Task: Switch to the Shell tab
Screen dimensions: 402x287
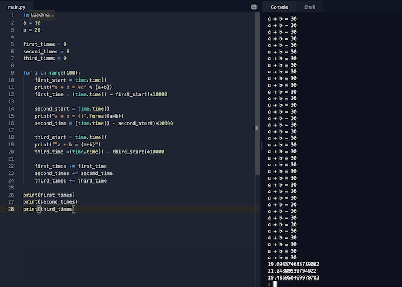Action: [x=310, y=7]
